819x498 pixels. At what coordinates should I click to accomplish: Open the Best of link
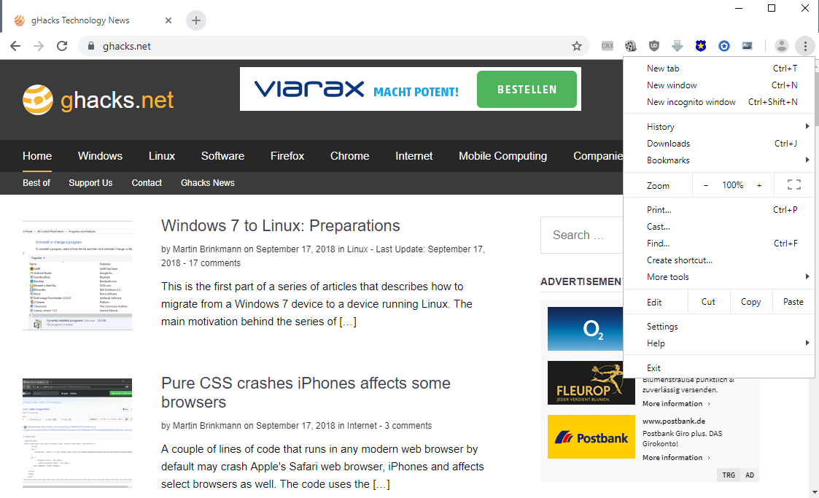(x=36, y=183)
